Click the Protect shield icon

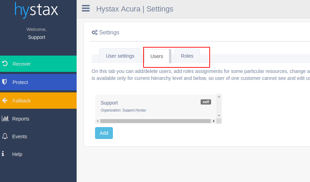[x=4, y=82]
